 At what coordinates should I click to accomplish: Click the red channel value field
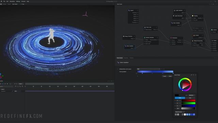(178, 100)
